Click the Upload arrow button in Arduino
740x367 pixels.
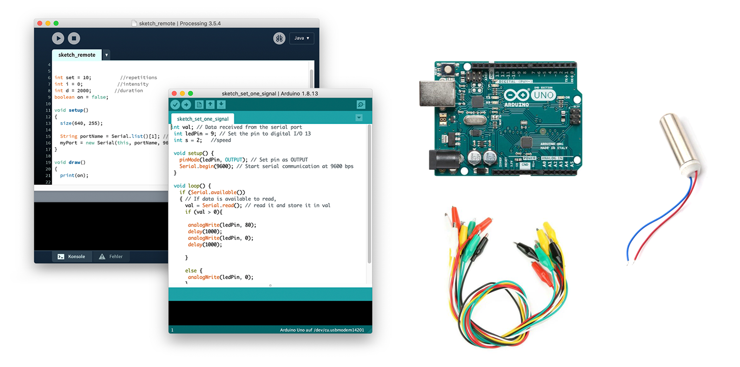pyautogui.click(x=186, y=104)
